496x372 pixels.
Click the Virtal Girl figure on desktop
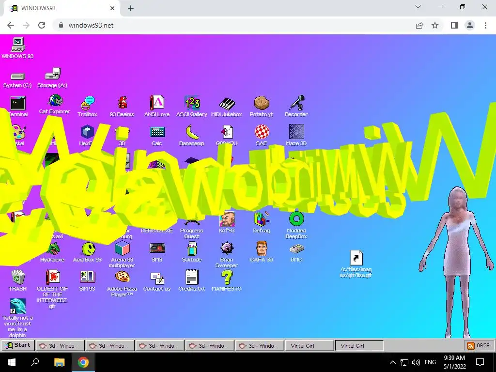pyautogui.click(x=457, y=262)
